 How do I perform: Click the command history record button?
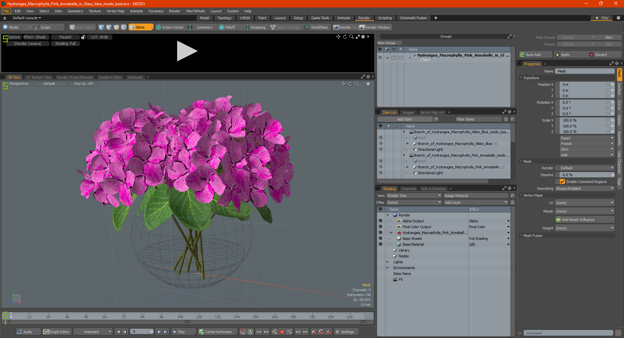point(618,333)
